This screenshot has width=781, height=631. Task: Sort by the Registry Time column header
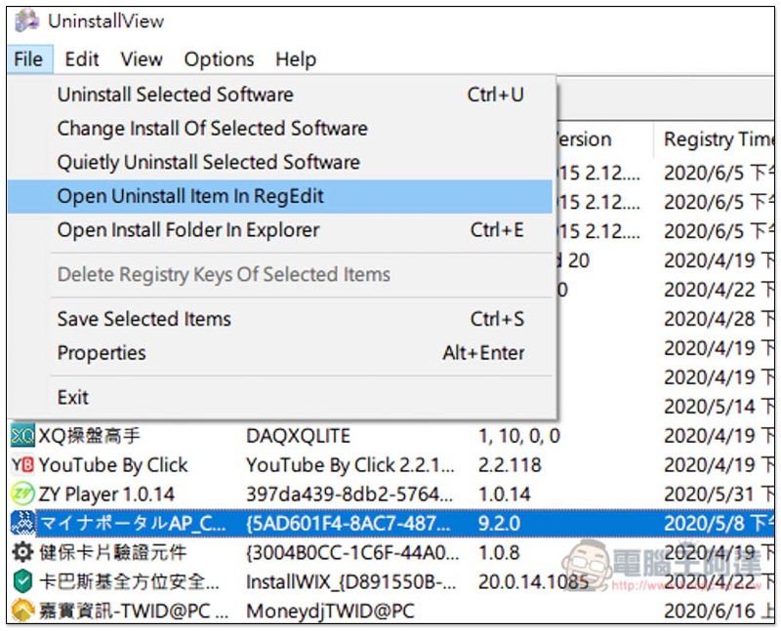point(715,139)
